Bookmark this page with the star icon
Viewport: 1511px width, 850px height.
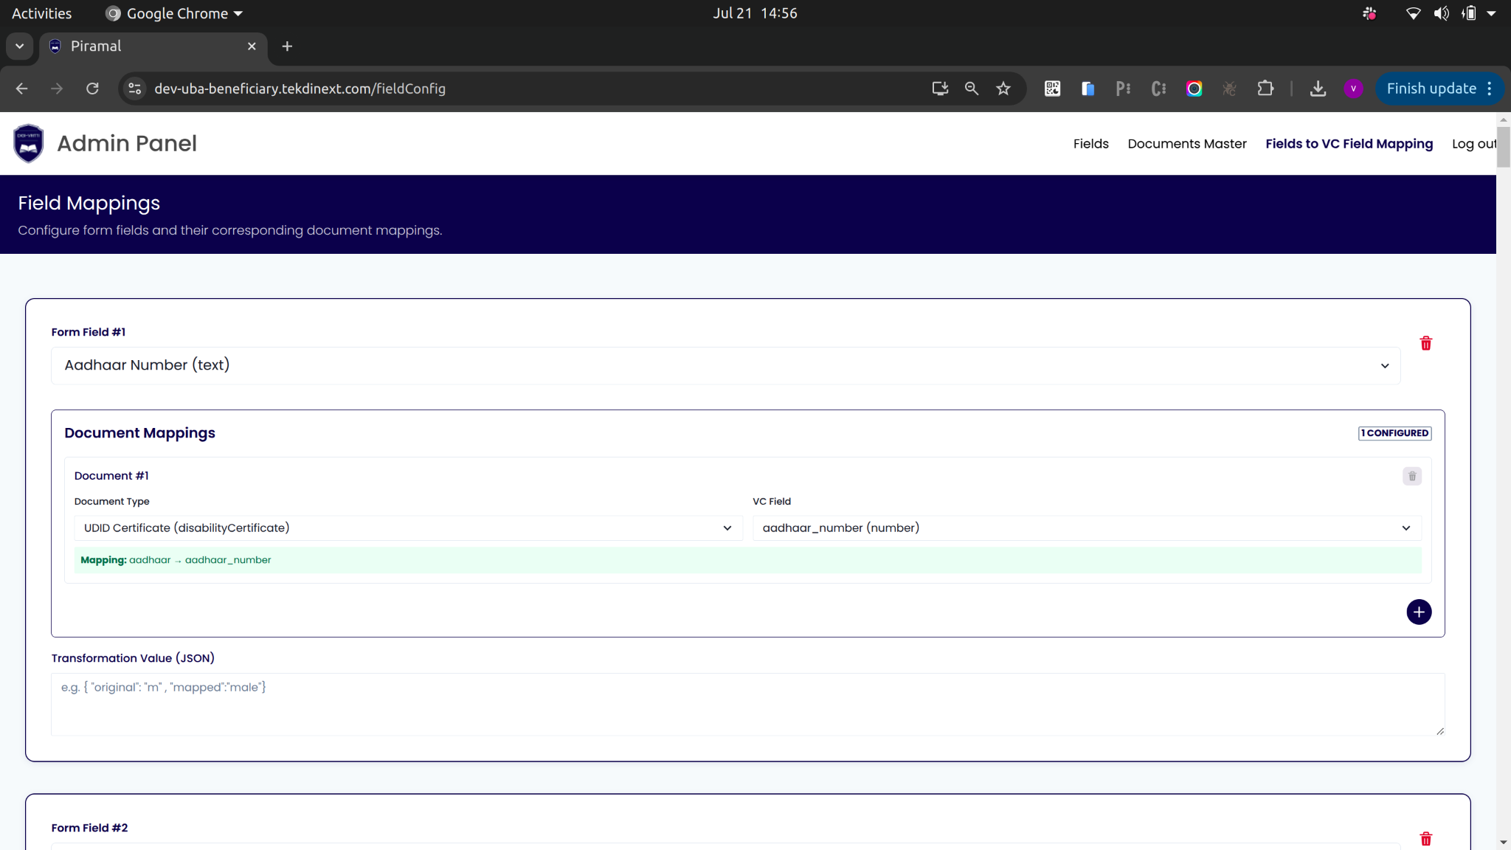click(x=1003, y=89)
